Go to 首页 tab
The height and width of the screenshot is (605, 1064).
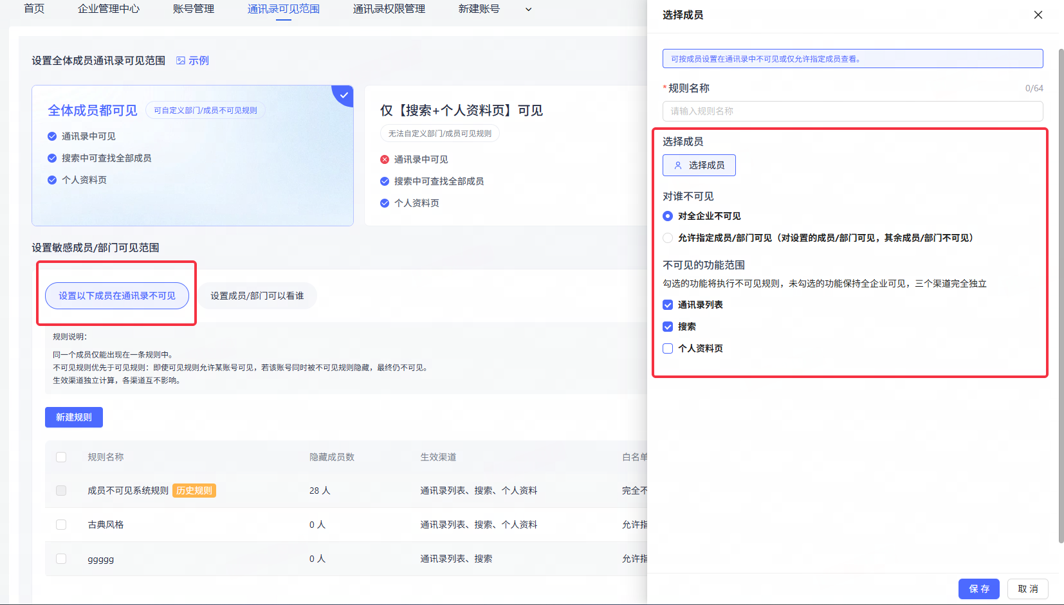(34, 9)
